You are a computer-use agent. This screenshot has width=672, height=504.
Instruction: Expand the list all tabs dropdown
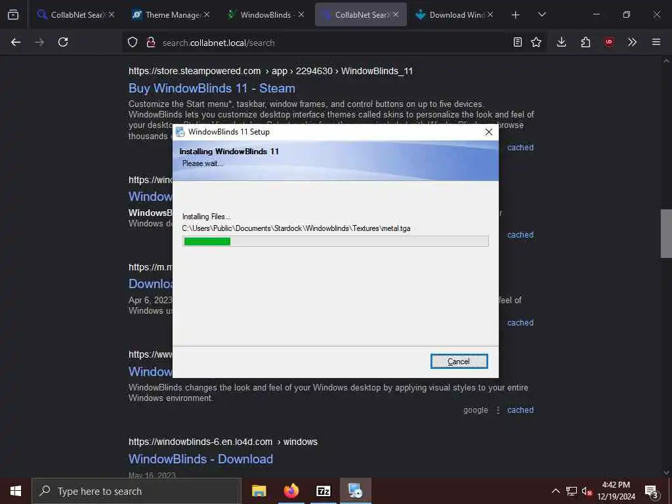[x=541, y=14]
